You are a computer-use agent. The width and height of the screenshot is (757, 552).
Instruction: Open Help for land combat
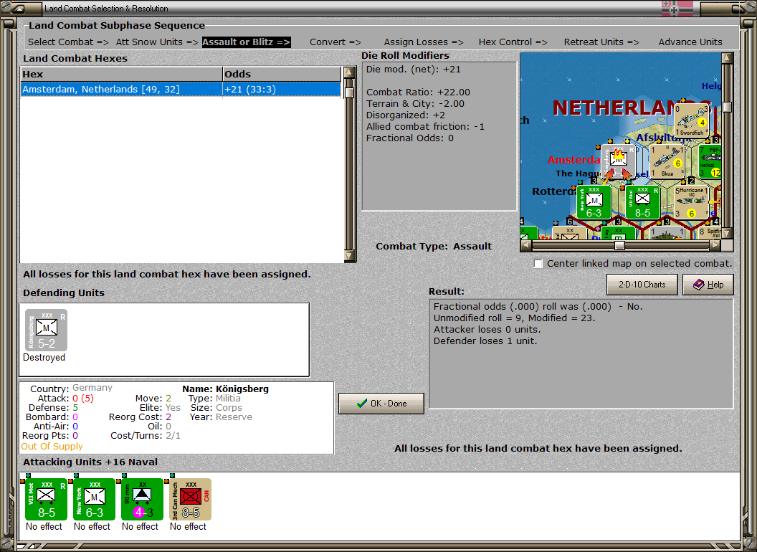(x=708, y=285)
